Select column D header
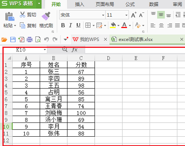The height and width of the screenshot is (146, 185). click(108, 58)
